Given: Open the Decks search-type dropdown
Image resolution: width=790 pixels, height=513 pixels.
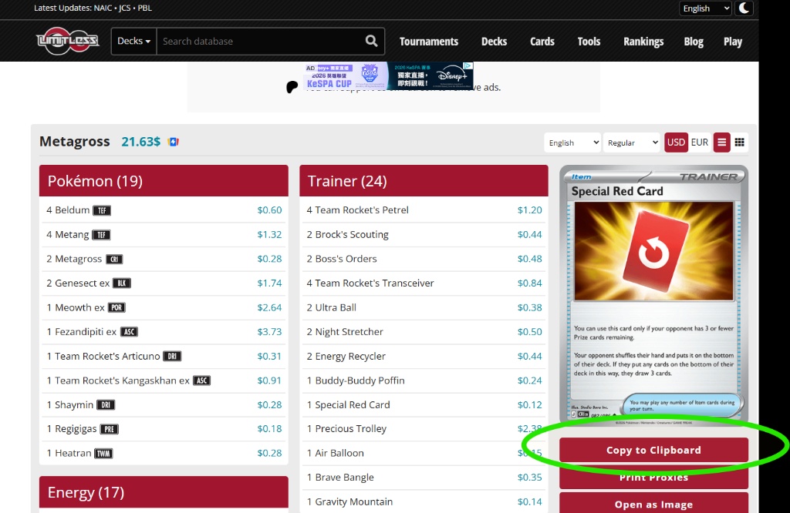Looking at the screenshot, I should [134, 41].
